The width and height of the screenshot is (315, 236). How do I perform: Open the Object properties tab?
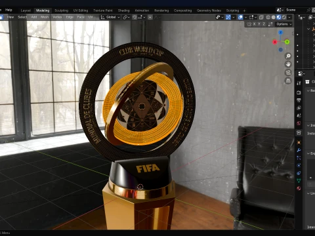[x=299, y=142]
